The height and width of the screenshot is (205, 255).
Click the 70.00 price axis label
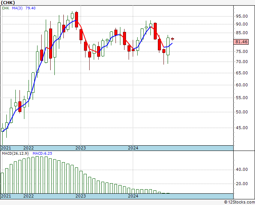[x=241, y=62]
